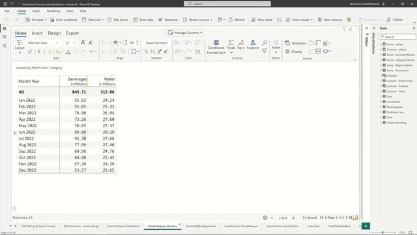Apply Top n analysis

coord(241,44)
